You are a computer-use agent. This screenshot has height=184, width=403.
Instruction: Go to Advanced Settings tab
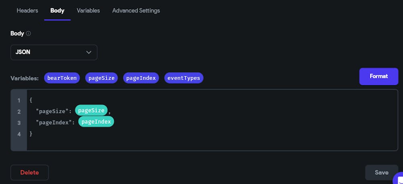point(136,10)
